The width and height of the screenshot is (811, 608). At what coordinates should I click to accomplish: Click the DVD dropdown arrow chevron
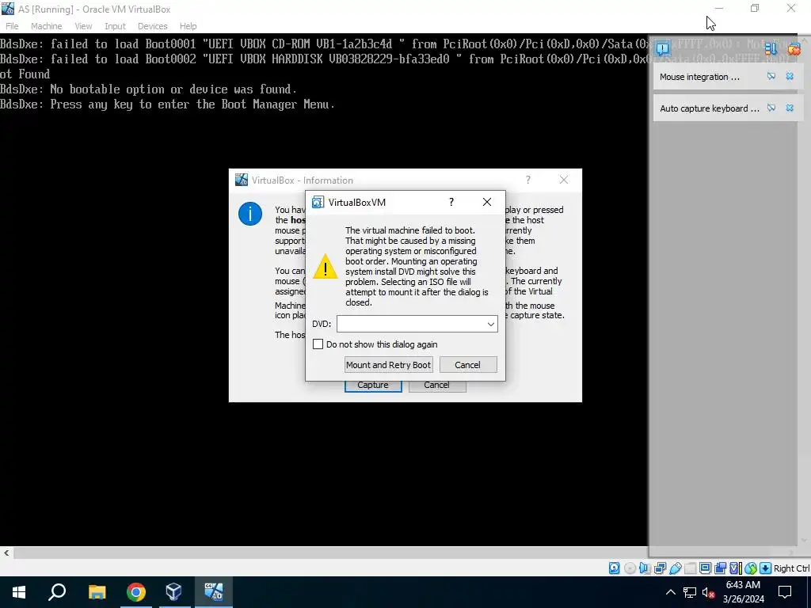490,324
